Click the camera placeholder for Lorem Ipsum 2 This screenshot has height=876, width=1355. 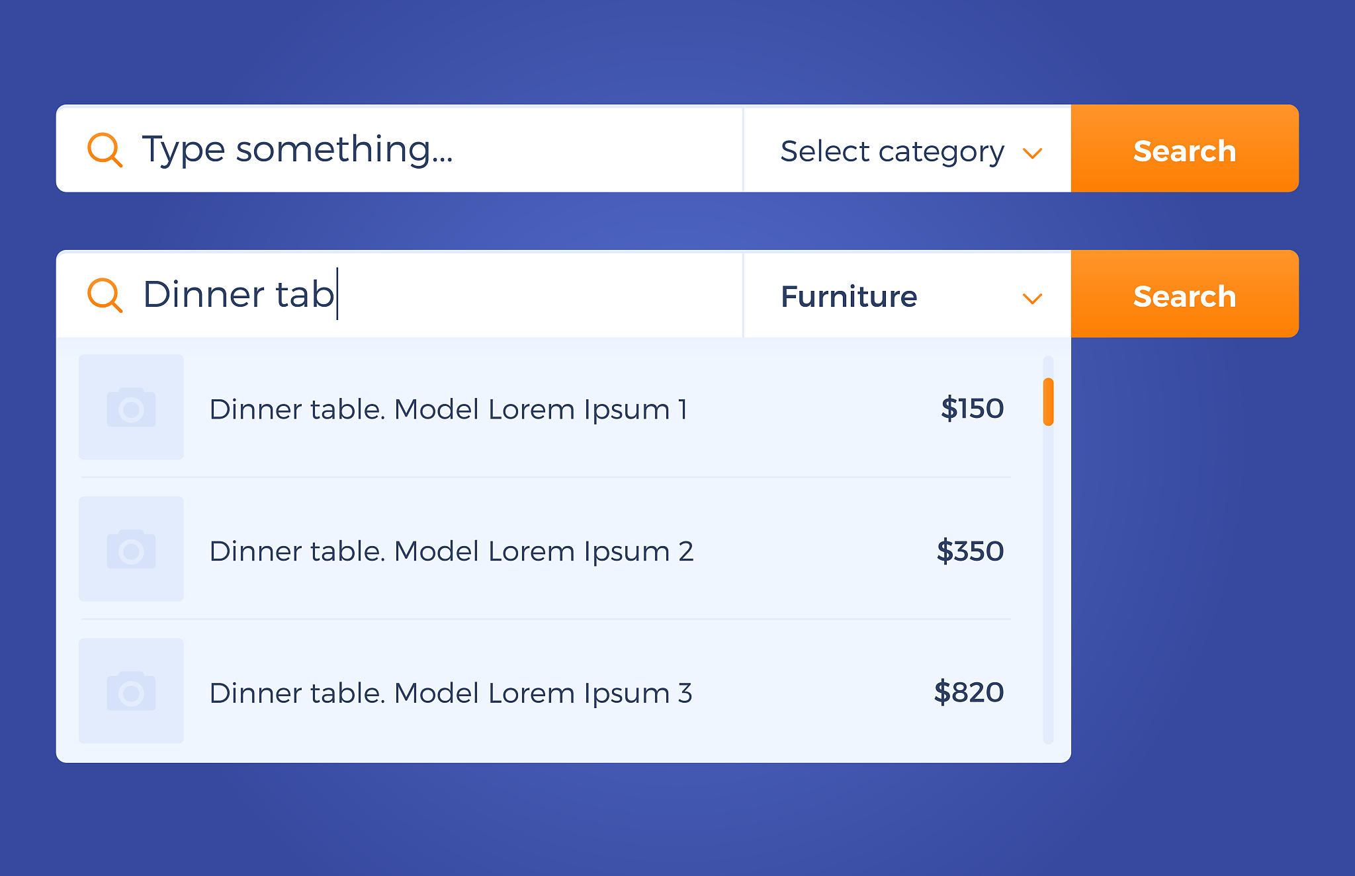[x=131, y=549]
